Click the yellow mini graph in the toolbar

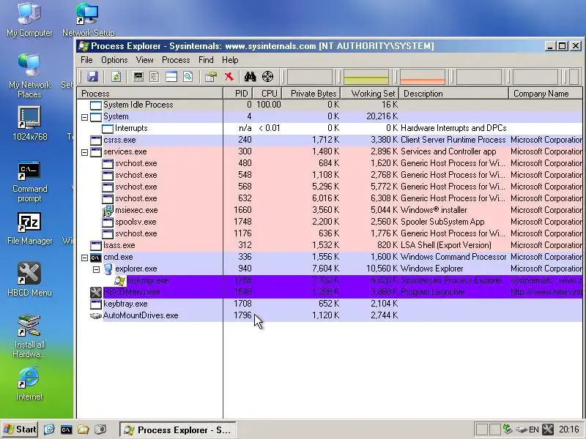(366, 77)
